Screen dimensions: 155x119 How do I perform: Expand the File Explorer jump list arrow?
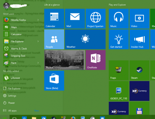(x=38, y=41)
